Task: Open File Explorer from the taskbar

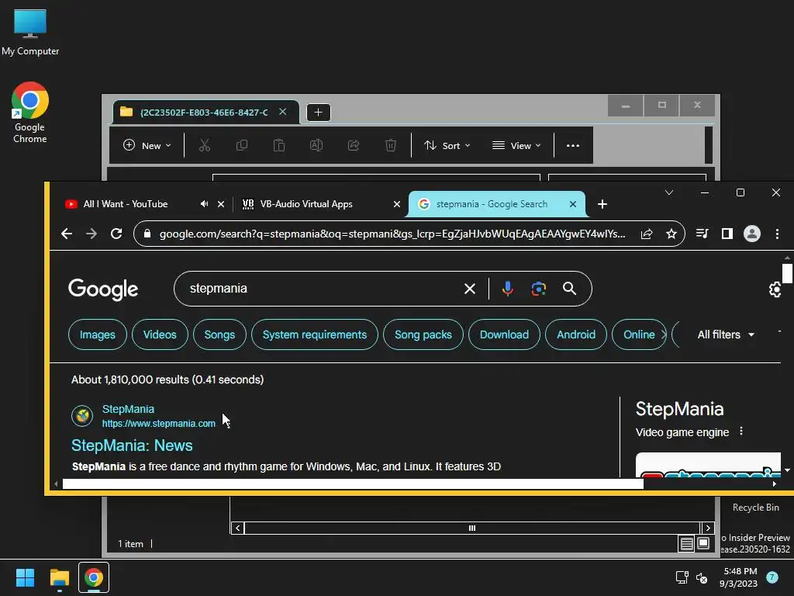Action: [x=59, y=577]
